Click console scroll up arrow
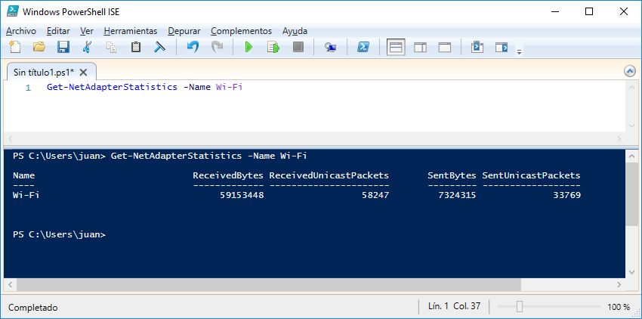This screenshot has height=319, width=642. coord(631,156)
